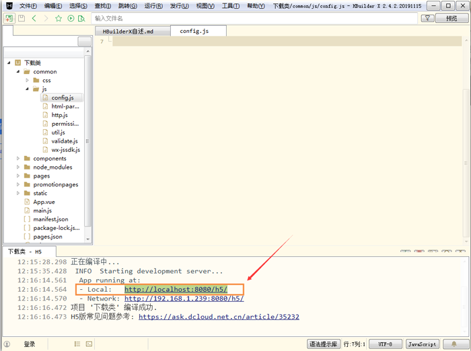Screen dimensions: 471x351
Task: Click the save (floppy disk) toolbar icon
Action: click(x=22, y=18)
